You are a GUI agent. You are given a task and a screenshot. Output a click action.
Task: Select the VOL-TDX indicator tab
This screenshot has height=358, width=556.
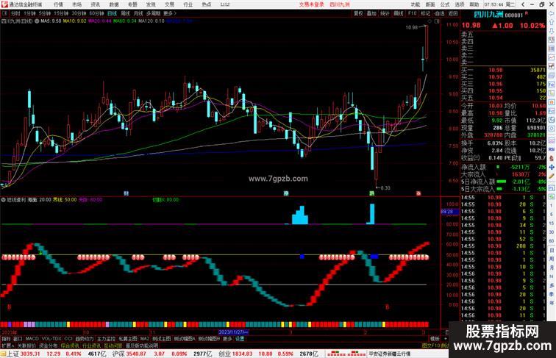pyautogui.click(x=51, y=339)
